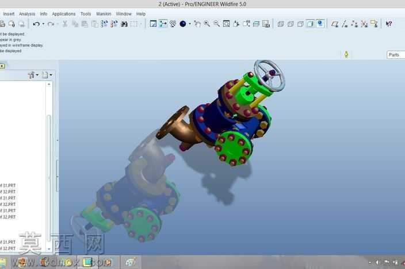
Task: Click the Zoom In magnifier
Action: [x=207, y=24]
